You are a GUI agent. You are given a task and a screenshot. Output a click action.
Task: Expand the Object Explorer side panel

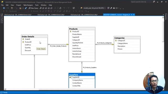click(x=2, y=18)
